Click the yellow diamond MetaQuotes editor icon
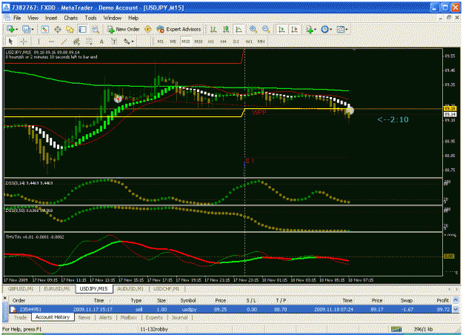The width and height of the screenshot is (463, 335). tap(147, 29)
